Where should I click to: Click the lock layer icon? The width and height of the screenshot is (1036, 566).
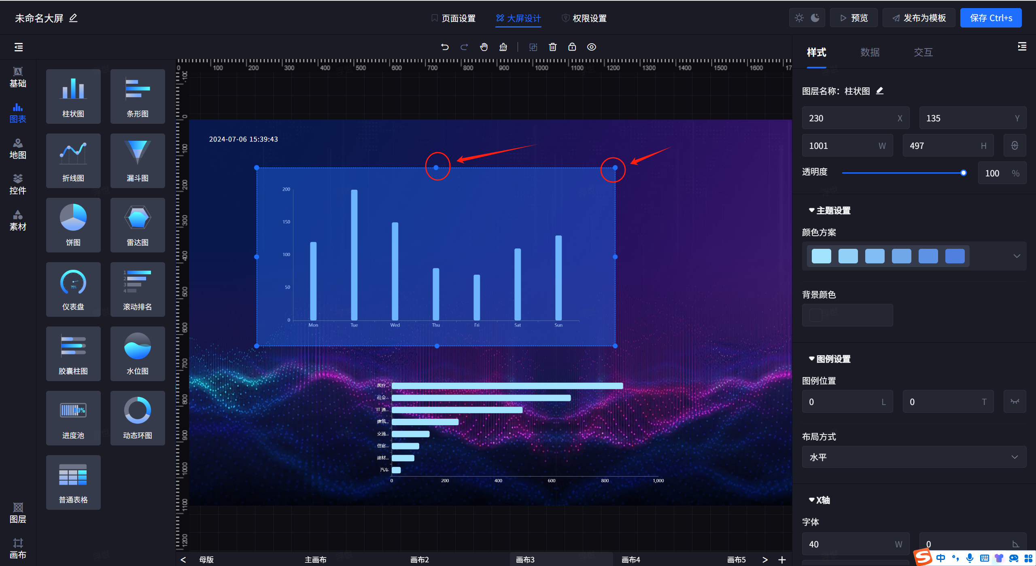[x=572, y=47]
